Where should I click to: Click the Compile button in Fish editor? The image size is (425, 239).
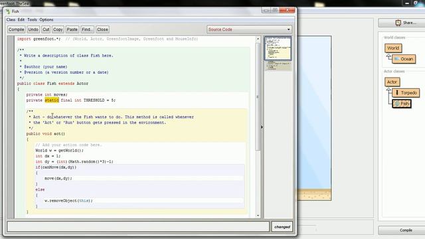coord(16,29)
